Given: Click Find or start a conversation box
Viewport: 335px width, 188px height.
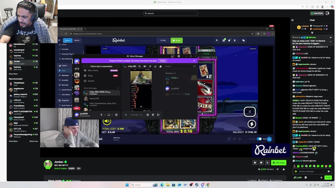Looking at the screenshot, I should [x=101, y=66].
